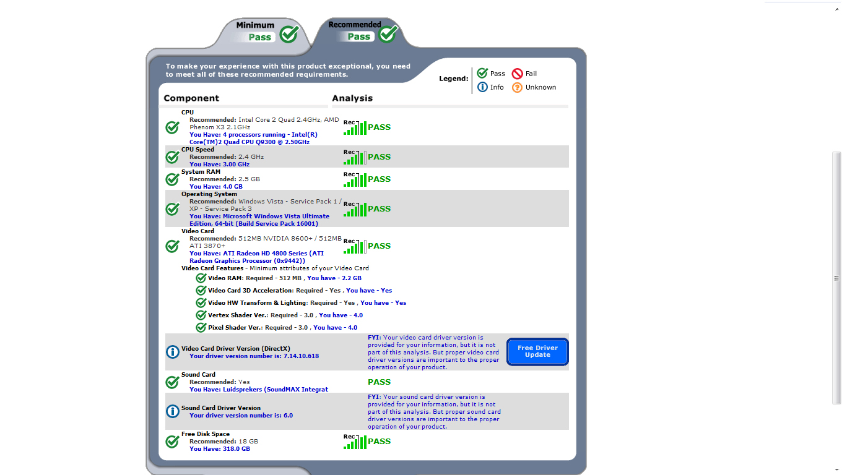Click the green check on the Recommended tab
The height and width of the screenshot is (475, 842).
(388, 33)
